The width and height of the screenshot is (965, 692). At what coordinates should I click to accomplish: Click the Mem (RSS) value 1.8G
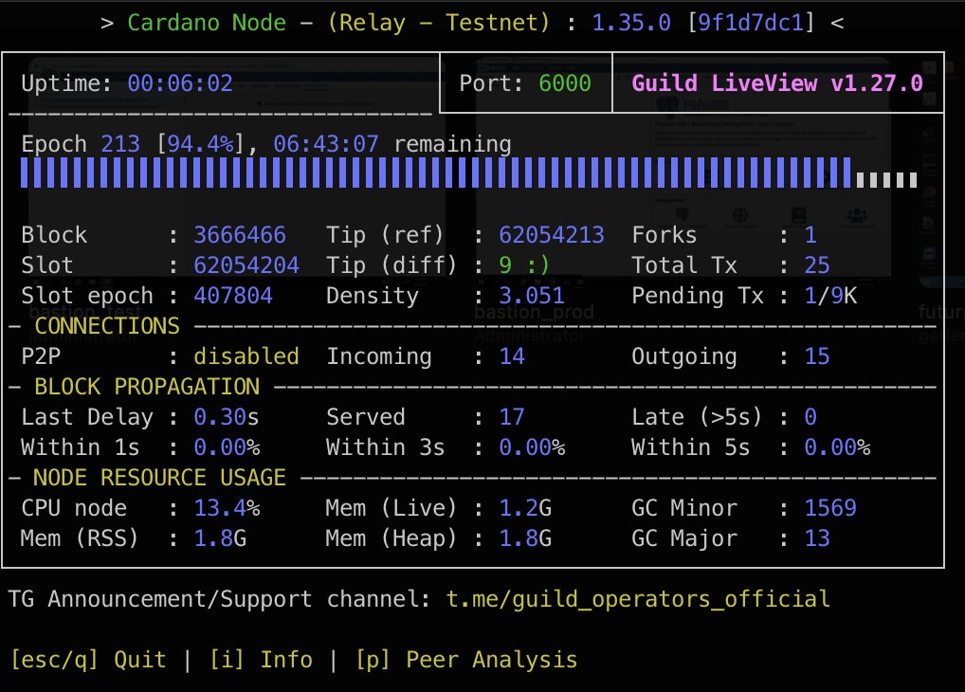(x=220, y=538)
